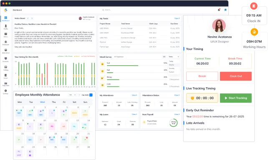The width and height of the screenshot is (268, 160).
Task: Click calendar day 16 WK cell
Action: (x=30, y=140)
